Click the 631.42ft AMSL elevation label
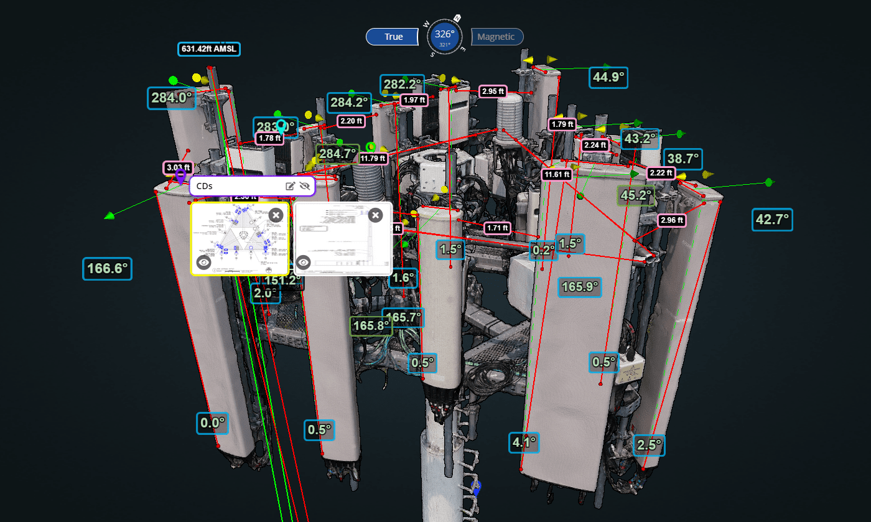871x522 pixels. [208, 49]
